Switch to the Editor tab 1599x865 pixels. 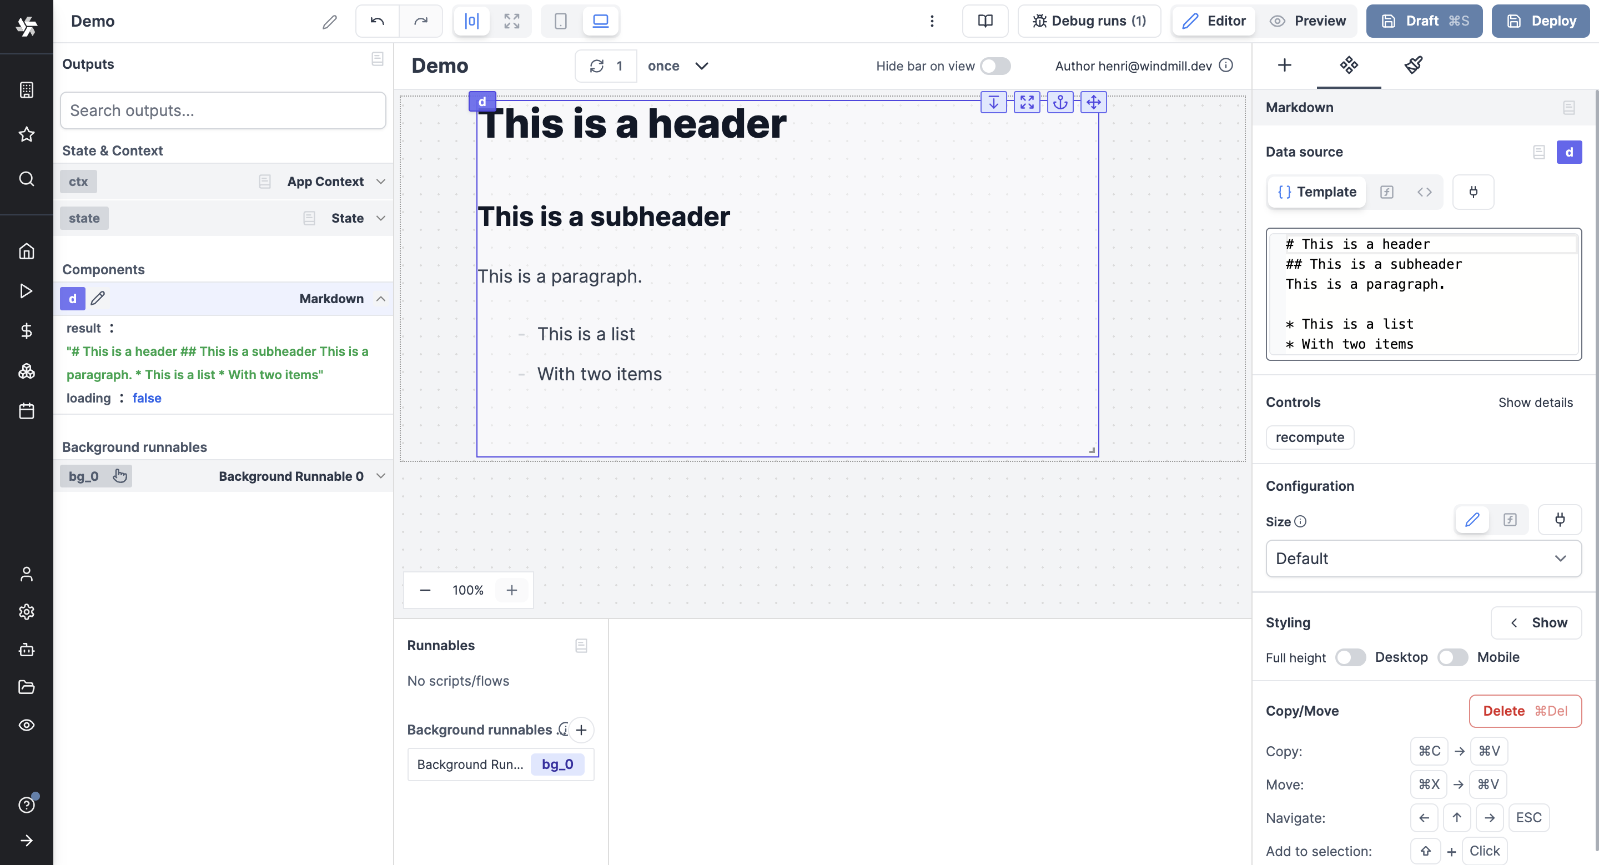[x=1214, y=21]
